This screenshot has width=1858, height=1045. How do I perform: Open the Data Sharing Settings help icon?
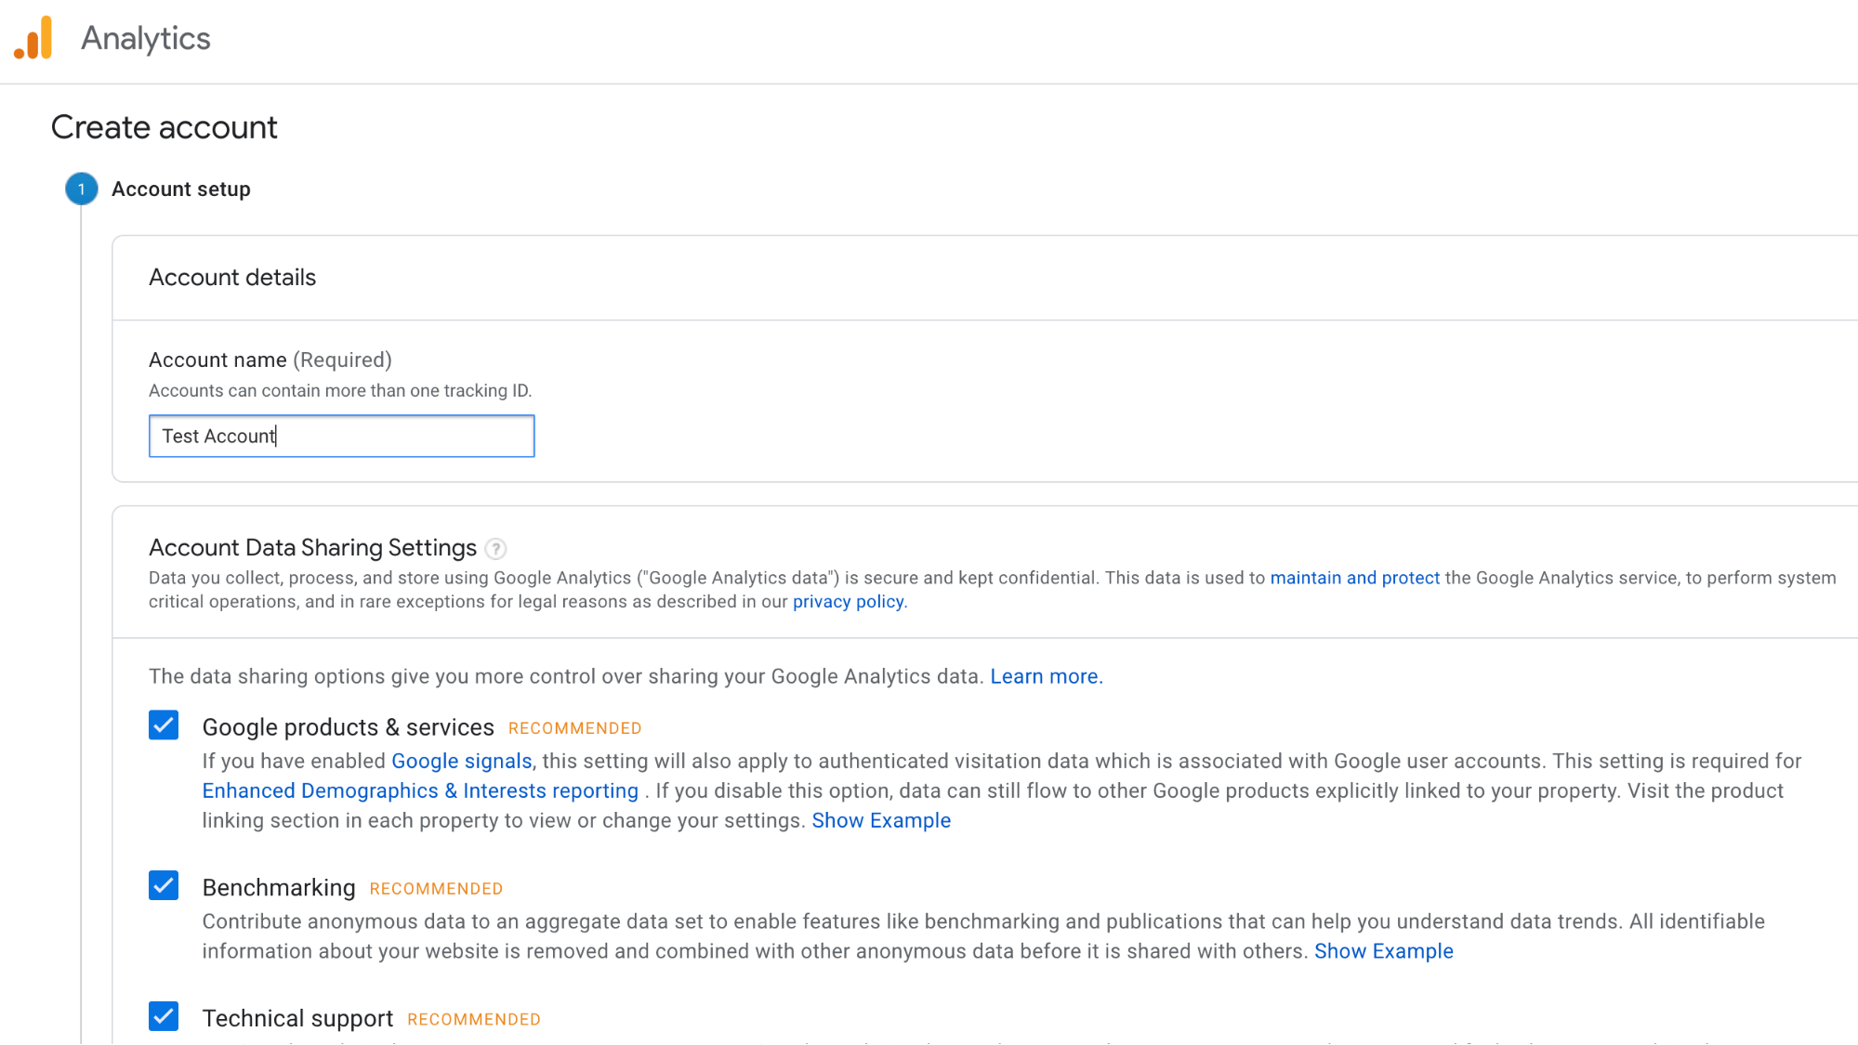click(496, 549)
